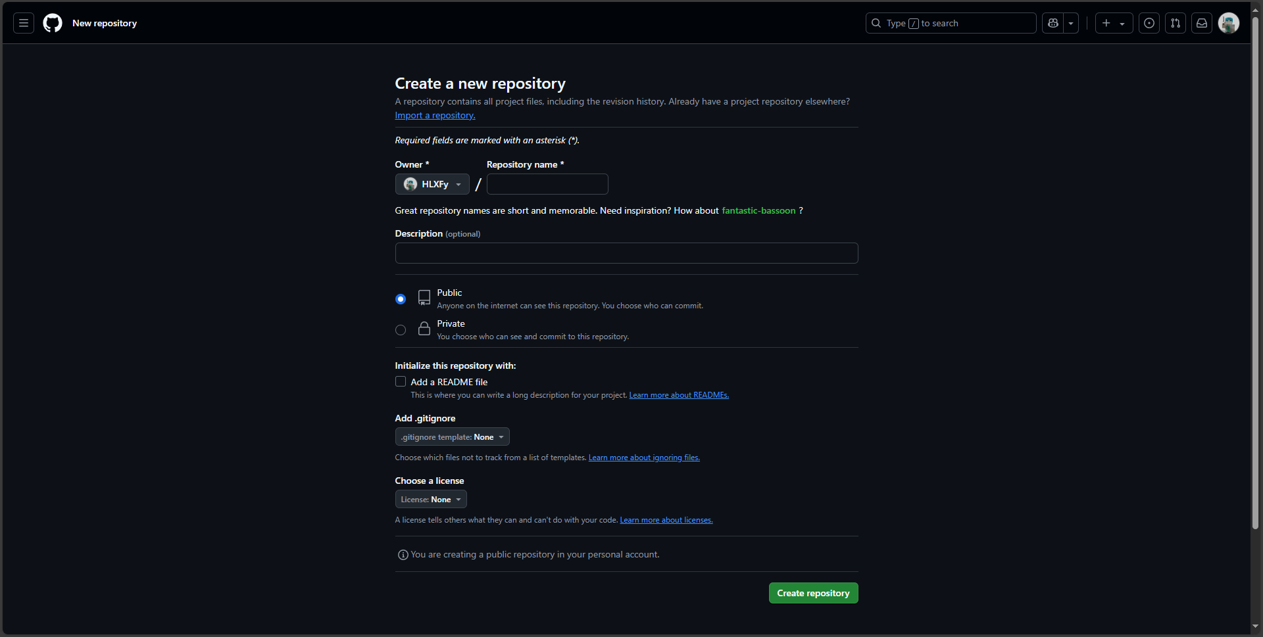1263x637 pixels.
Task: Select the Private repository option
Action: pyautogui.click(x=400, y=329)
